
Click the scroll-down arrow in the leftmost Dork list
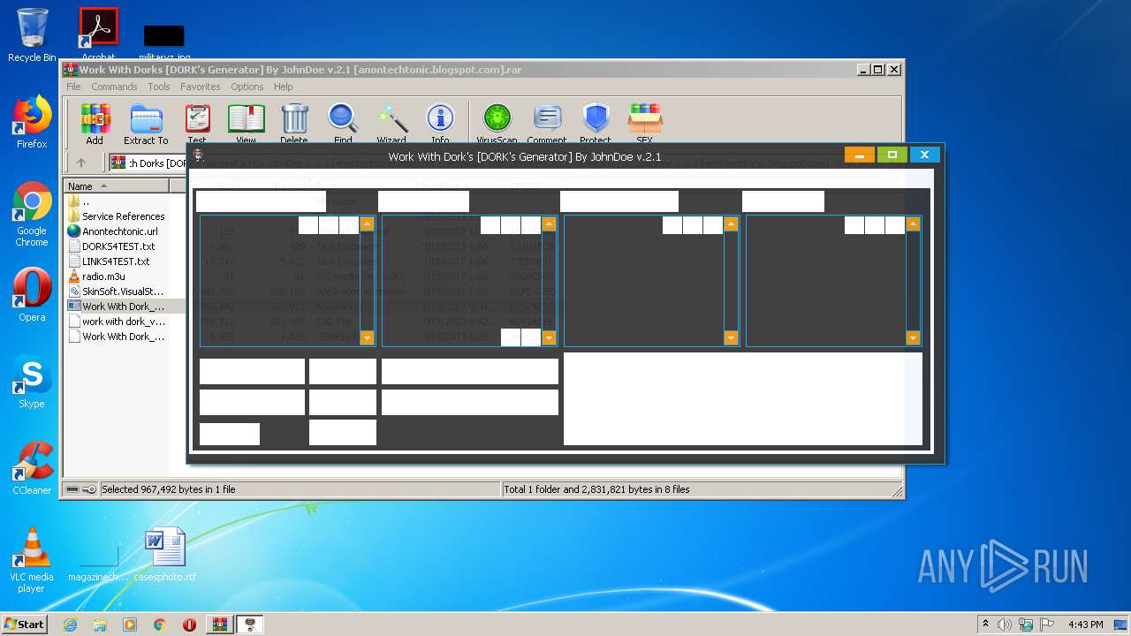pyautogui.click(x=367, y=337)
